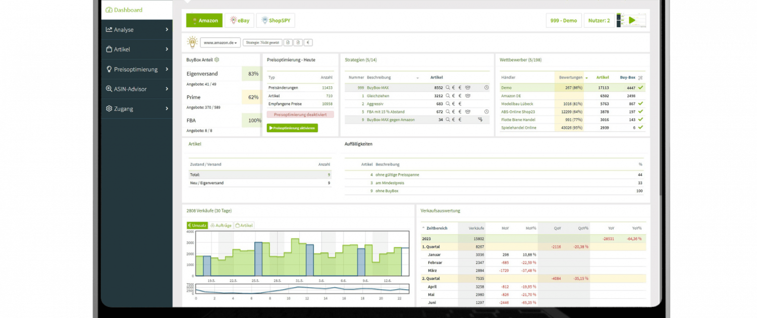Open BuyBox Anteil gear settings
The height and width of the screenshot is (318, 757).
tap(217, 60)
